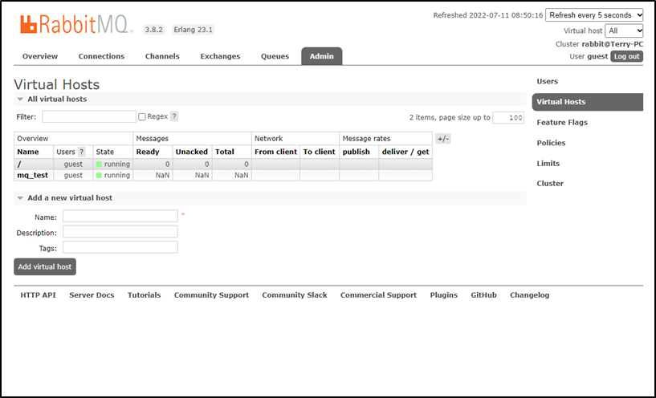Sort by the Total column header
Screen dimensions: 656x398
225,152
